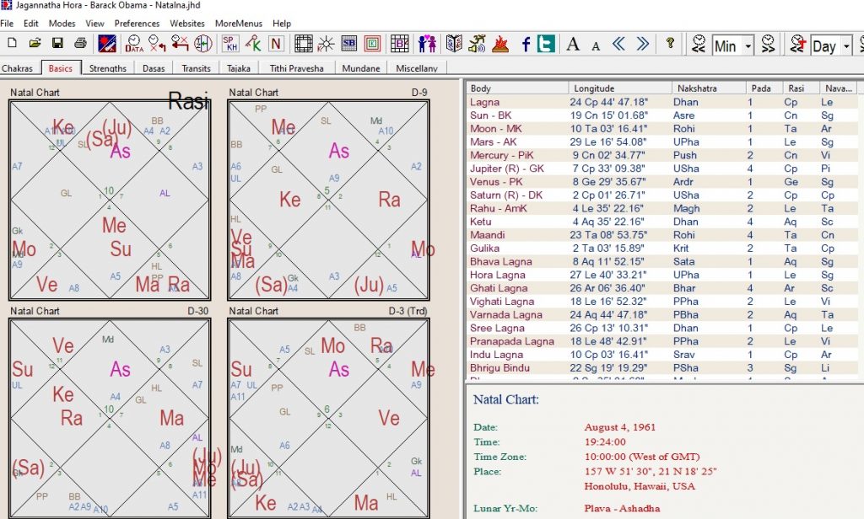Image resolution: width=864 pixels, height=519 pixels.
Task: Click the Nakshatra column header
Action: (708, 88)
